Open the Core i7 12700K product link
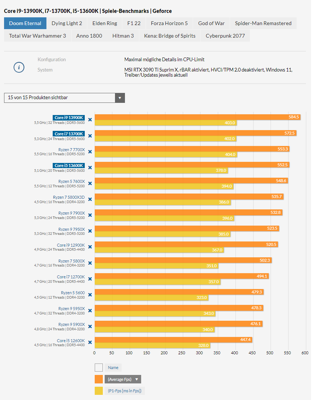 click(71, 277)
